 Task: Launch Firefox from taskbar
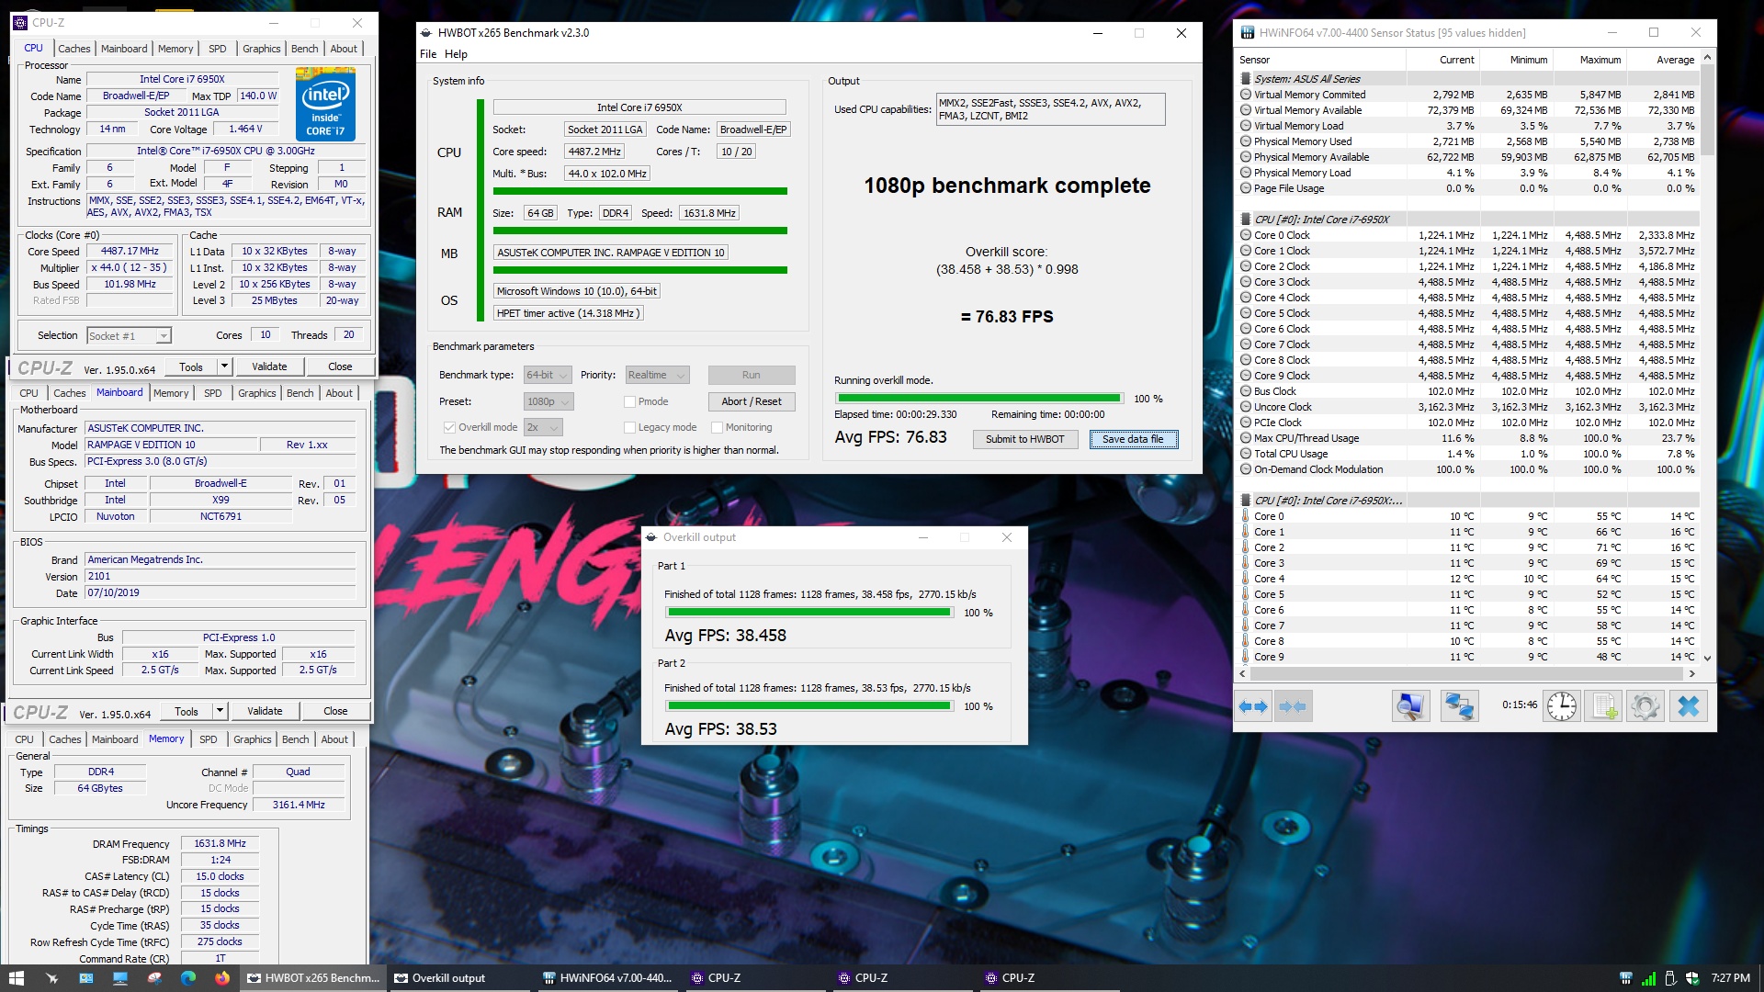pos(222,978)
